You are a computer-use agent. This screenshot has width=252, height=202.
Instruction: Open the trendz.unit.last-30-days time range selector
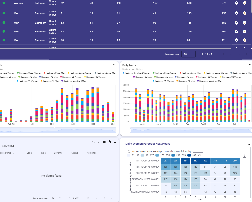[x=144, y=151]
